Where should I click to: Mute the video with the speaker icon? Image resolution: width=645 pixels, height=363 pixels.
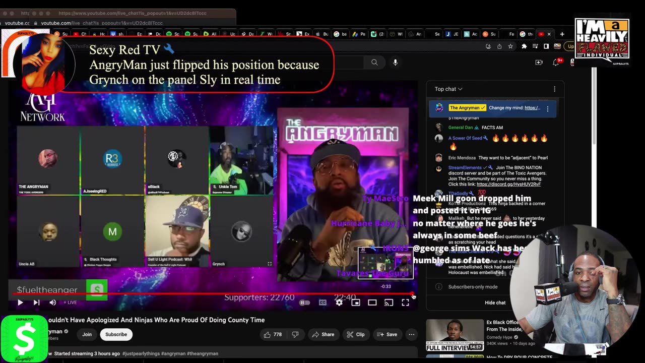coord(52,302)
